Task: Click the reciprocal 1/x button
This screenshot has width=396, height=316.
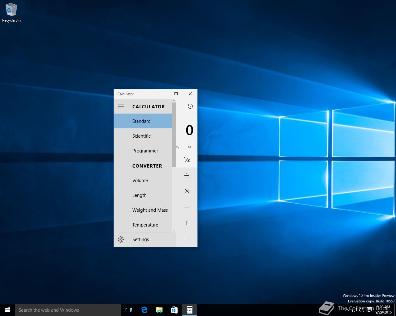Action: point(187,160)
